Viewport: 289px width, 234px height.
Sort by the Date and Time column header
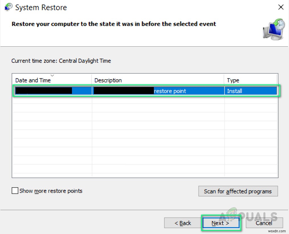point(52,80)
